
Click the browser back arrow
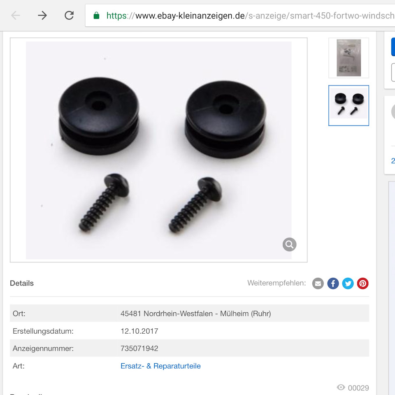pyautogui.click(x=16, y=16)
